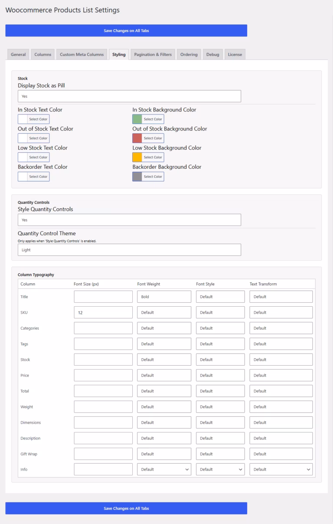333x524 pixels.
Task: Click the Total font size field
Action: 103,391
